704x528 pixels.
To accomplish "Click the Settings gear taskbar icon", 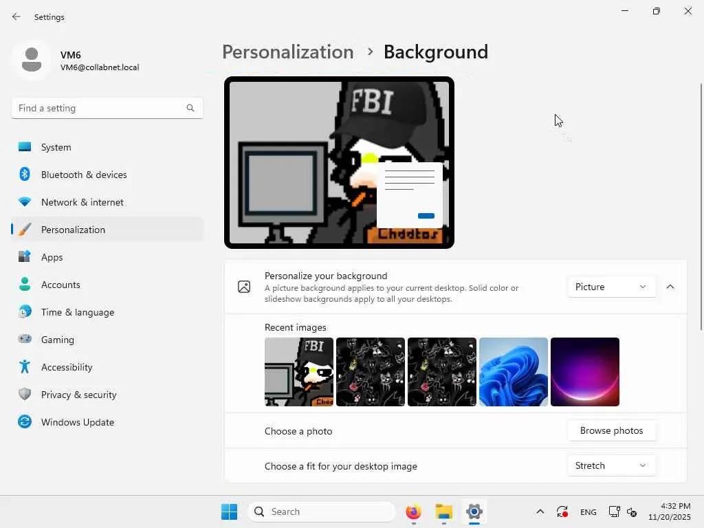I will tap(474, 511).
